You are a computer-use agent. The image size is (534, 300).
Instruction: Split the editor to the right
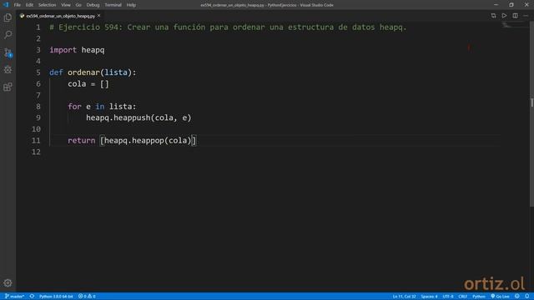pyautogui.click(x=515, y=16)
